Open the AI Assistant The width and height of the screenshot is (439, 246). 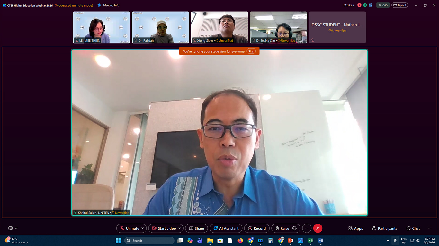(226, 228)
